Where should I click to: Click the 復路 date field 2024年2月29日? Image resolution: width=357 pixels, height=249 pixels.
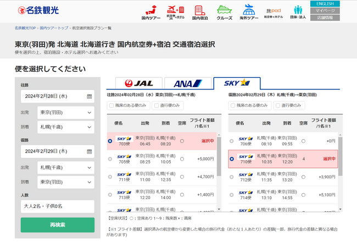[57, 151]
